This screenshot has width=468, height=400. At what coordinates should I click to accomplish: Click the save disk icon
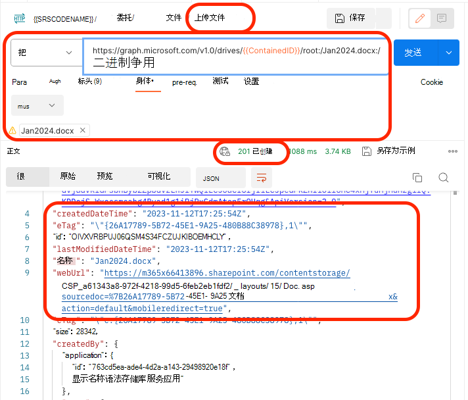point(339,18)
